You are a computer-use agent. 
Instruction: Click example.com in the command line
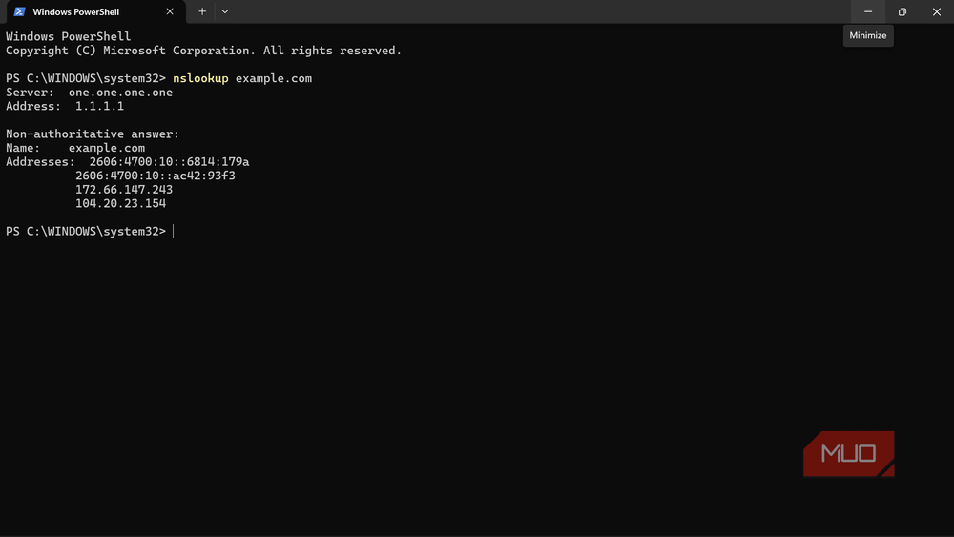[274, 78]
